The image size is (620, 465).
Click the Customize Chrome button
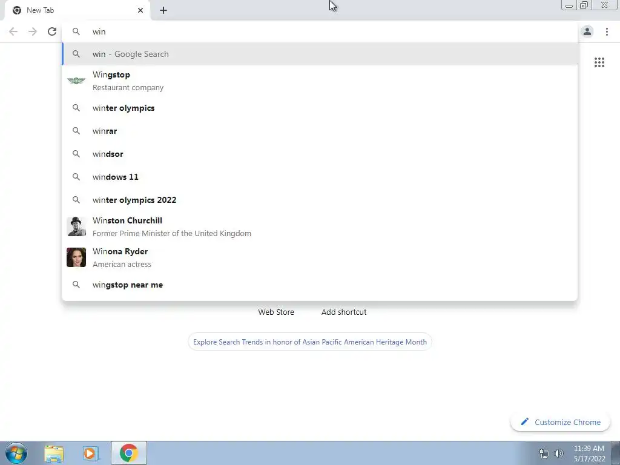[x=560, y=422]
